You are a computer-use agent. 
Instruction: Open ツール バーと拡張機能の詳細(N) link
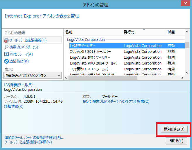(28, 142)
